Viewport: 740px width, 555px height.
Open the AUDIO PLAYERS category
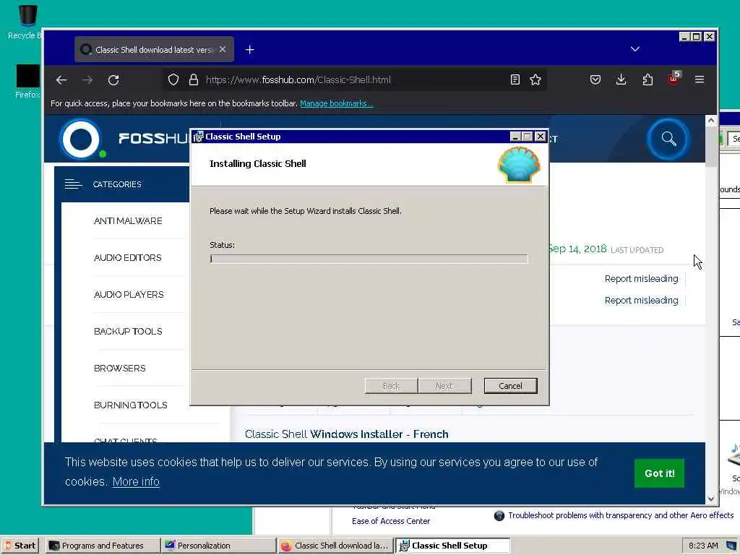[x=129, y=295]
